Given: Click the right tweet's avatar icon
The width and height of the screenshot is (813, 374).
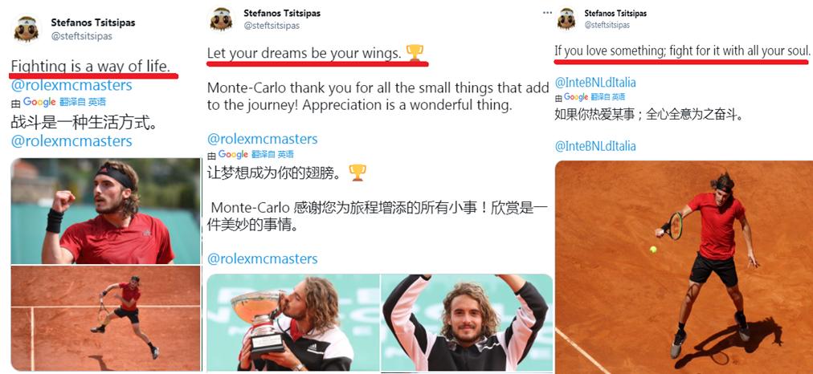Looking at the screenshot, I should pos(566,18).
